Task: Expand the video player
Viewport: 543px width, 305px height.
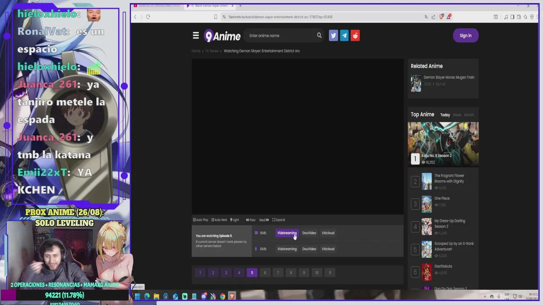Action: tap(278, 220)
